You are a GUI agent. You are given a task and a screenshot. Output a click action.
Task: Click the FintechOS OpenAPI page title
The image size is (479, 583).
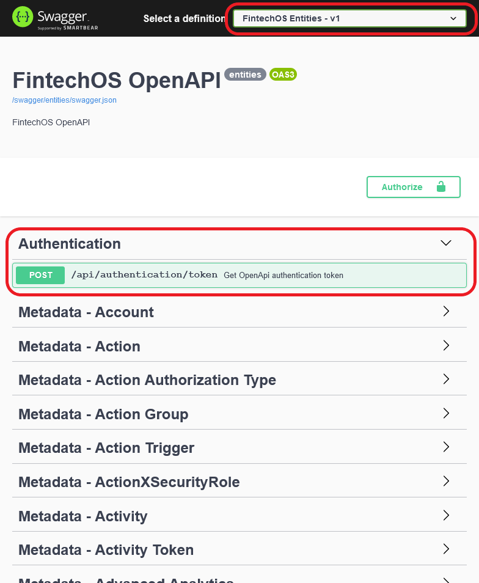point(116,79)
